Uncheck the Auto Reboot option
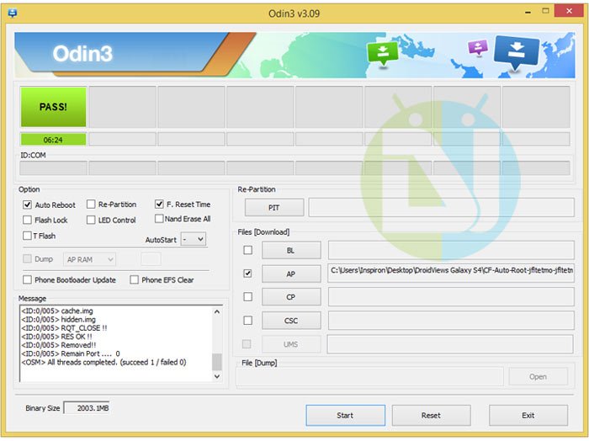Image resolution: width=589 pixels, height=441 pixels. pos(27,205)
